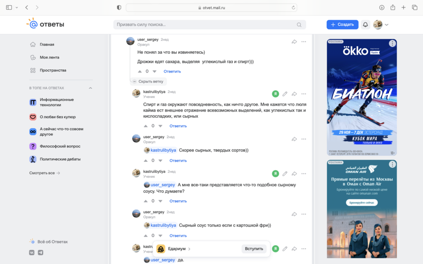Open the privacy shield icon in the toolbar

(119, 8)
